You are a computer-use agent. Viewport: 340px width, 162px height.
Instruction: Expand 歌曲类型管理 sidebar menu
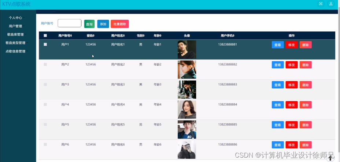click(15, 43)
